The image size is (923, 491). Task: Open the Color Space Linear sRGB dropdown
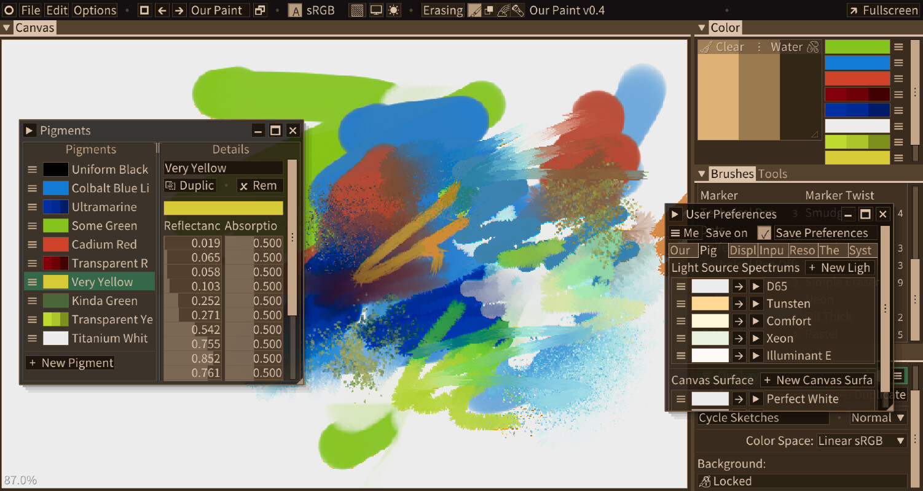[862, 441]
